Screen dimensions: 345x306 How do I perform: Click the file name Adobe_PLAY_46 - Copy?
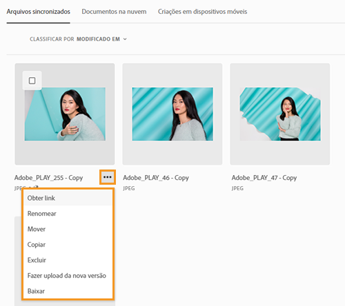point(156,178)
